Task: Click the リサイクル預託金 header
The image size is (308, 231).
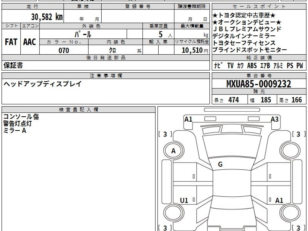Action: tap(192, 42)
